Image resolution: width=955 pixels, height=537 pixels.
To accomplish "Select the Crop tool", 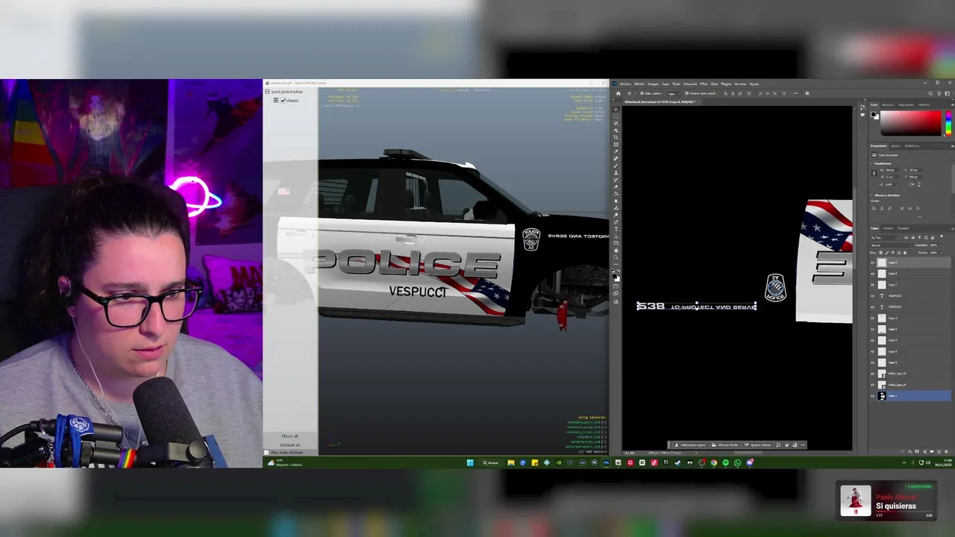I will (616, 137).
